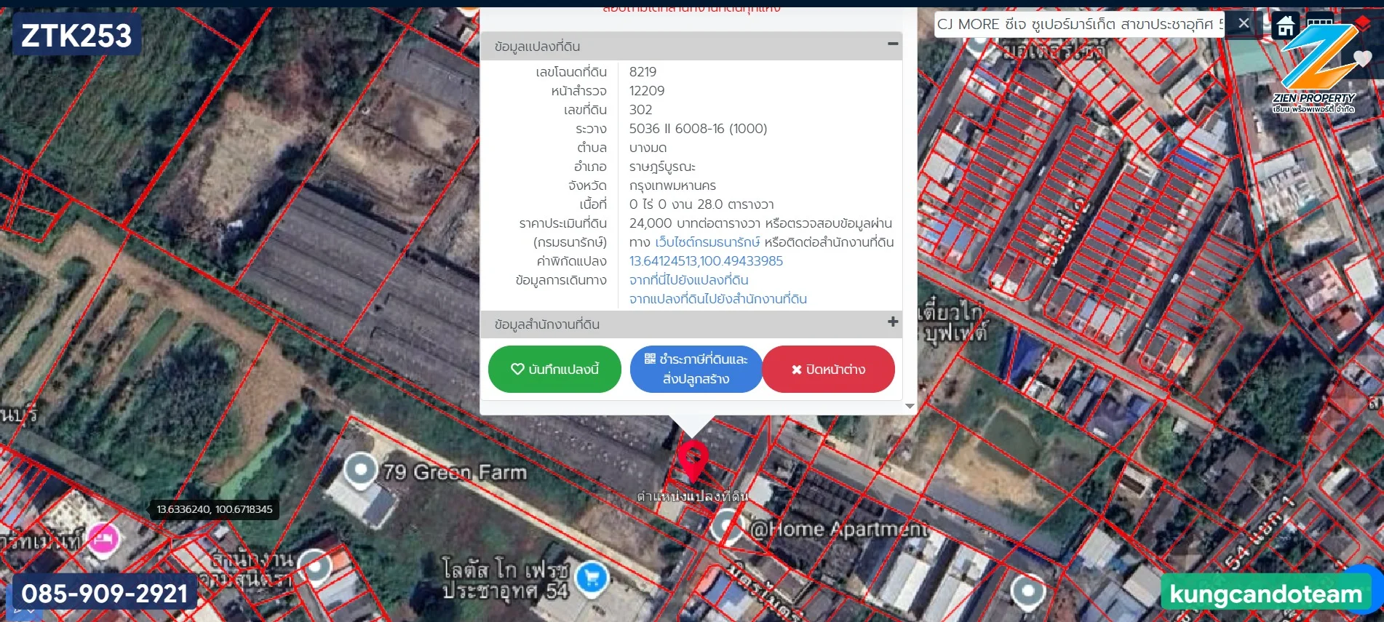The image size is (1384, 622).
Task: Click the gray place marker near bottom-right
Action: (1027, 591)
